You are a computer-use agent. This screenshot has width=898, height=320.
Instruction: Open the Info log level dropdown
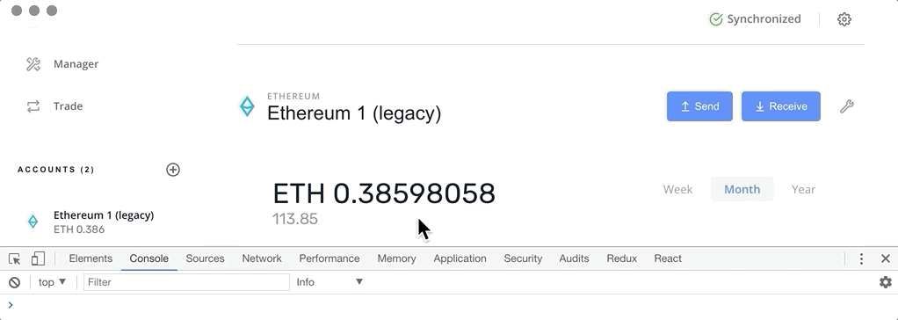(x=330, y=282)
